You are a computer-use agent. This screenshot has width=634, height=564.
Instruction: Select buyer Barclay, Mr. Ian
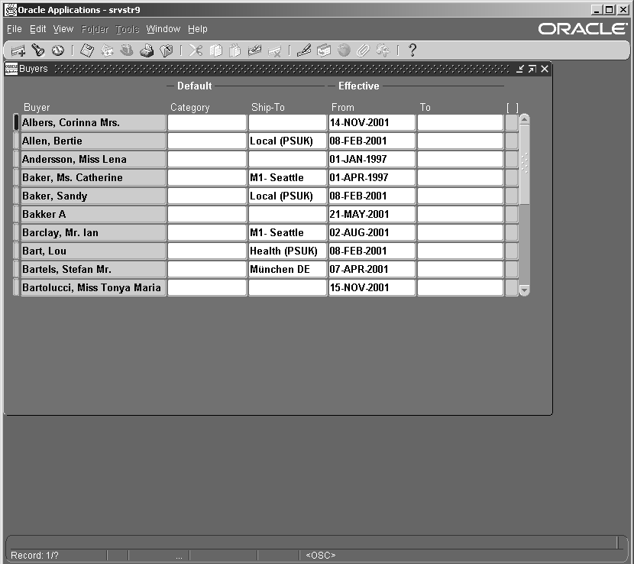pos(93,232)
